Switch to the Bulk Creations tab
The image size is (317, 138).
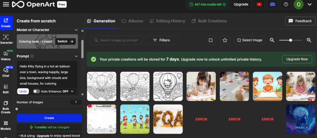[x=209, y=21]
